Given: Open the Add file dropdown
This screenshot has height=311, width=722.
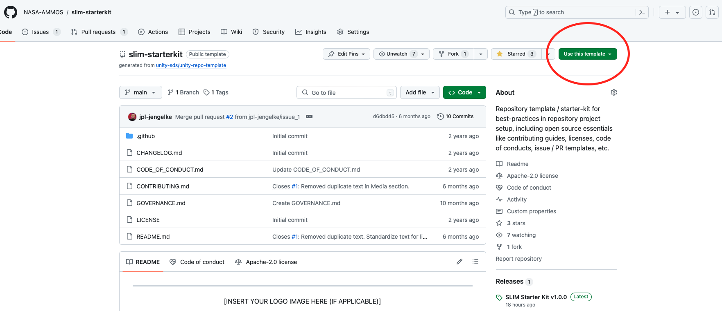Looking at the screenshot, I should tap(420, 92).
